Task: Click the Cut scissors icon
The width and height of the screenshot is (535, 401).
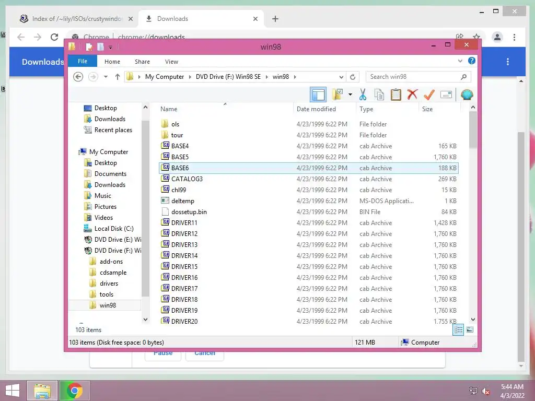Action: coord(363,95)
